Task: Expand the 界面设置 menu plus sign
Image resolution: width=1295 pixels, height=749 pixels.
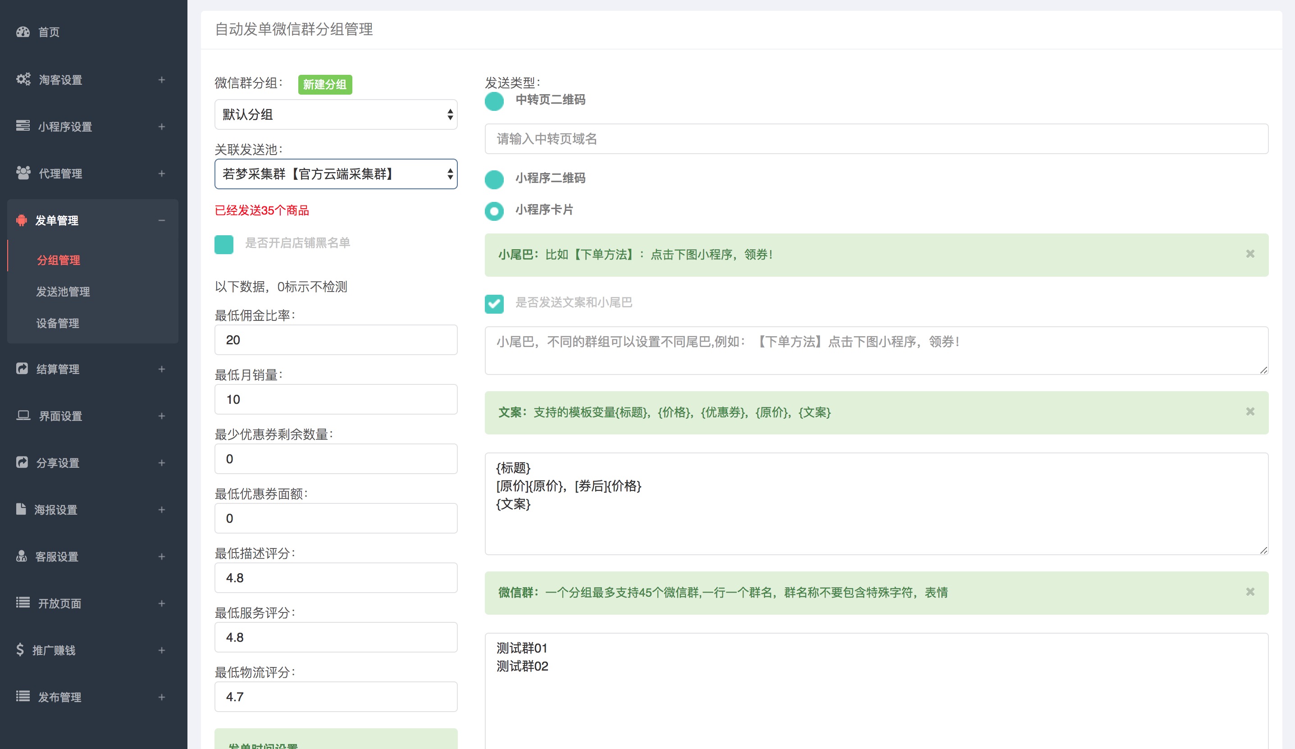Action: point(161,416)
